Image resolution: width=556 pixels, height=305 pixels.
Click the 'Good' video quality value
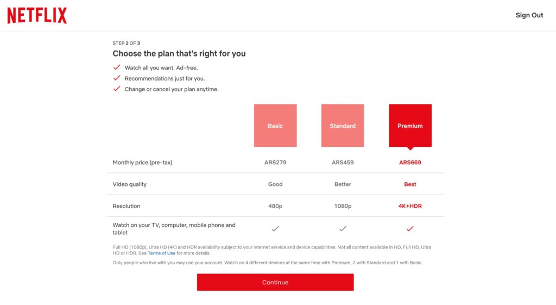[x=275, y=184]
